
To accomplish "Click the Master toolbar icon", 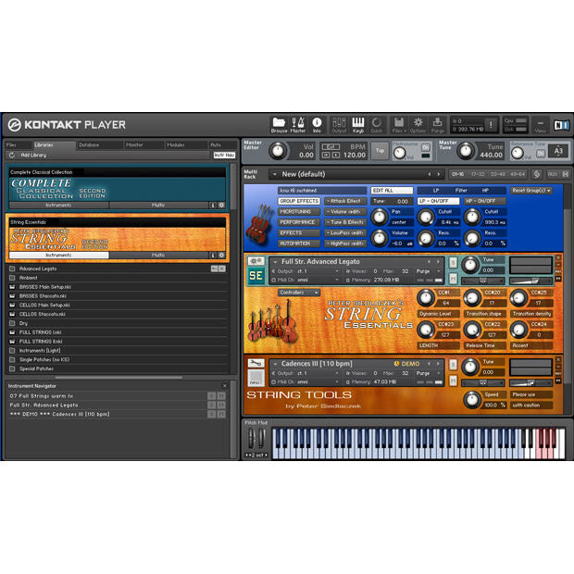I will pos(298,124).
